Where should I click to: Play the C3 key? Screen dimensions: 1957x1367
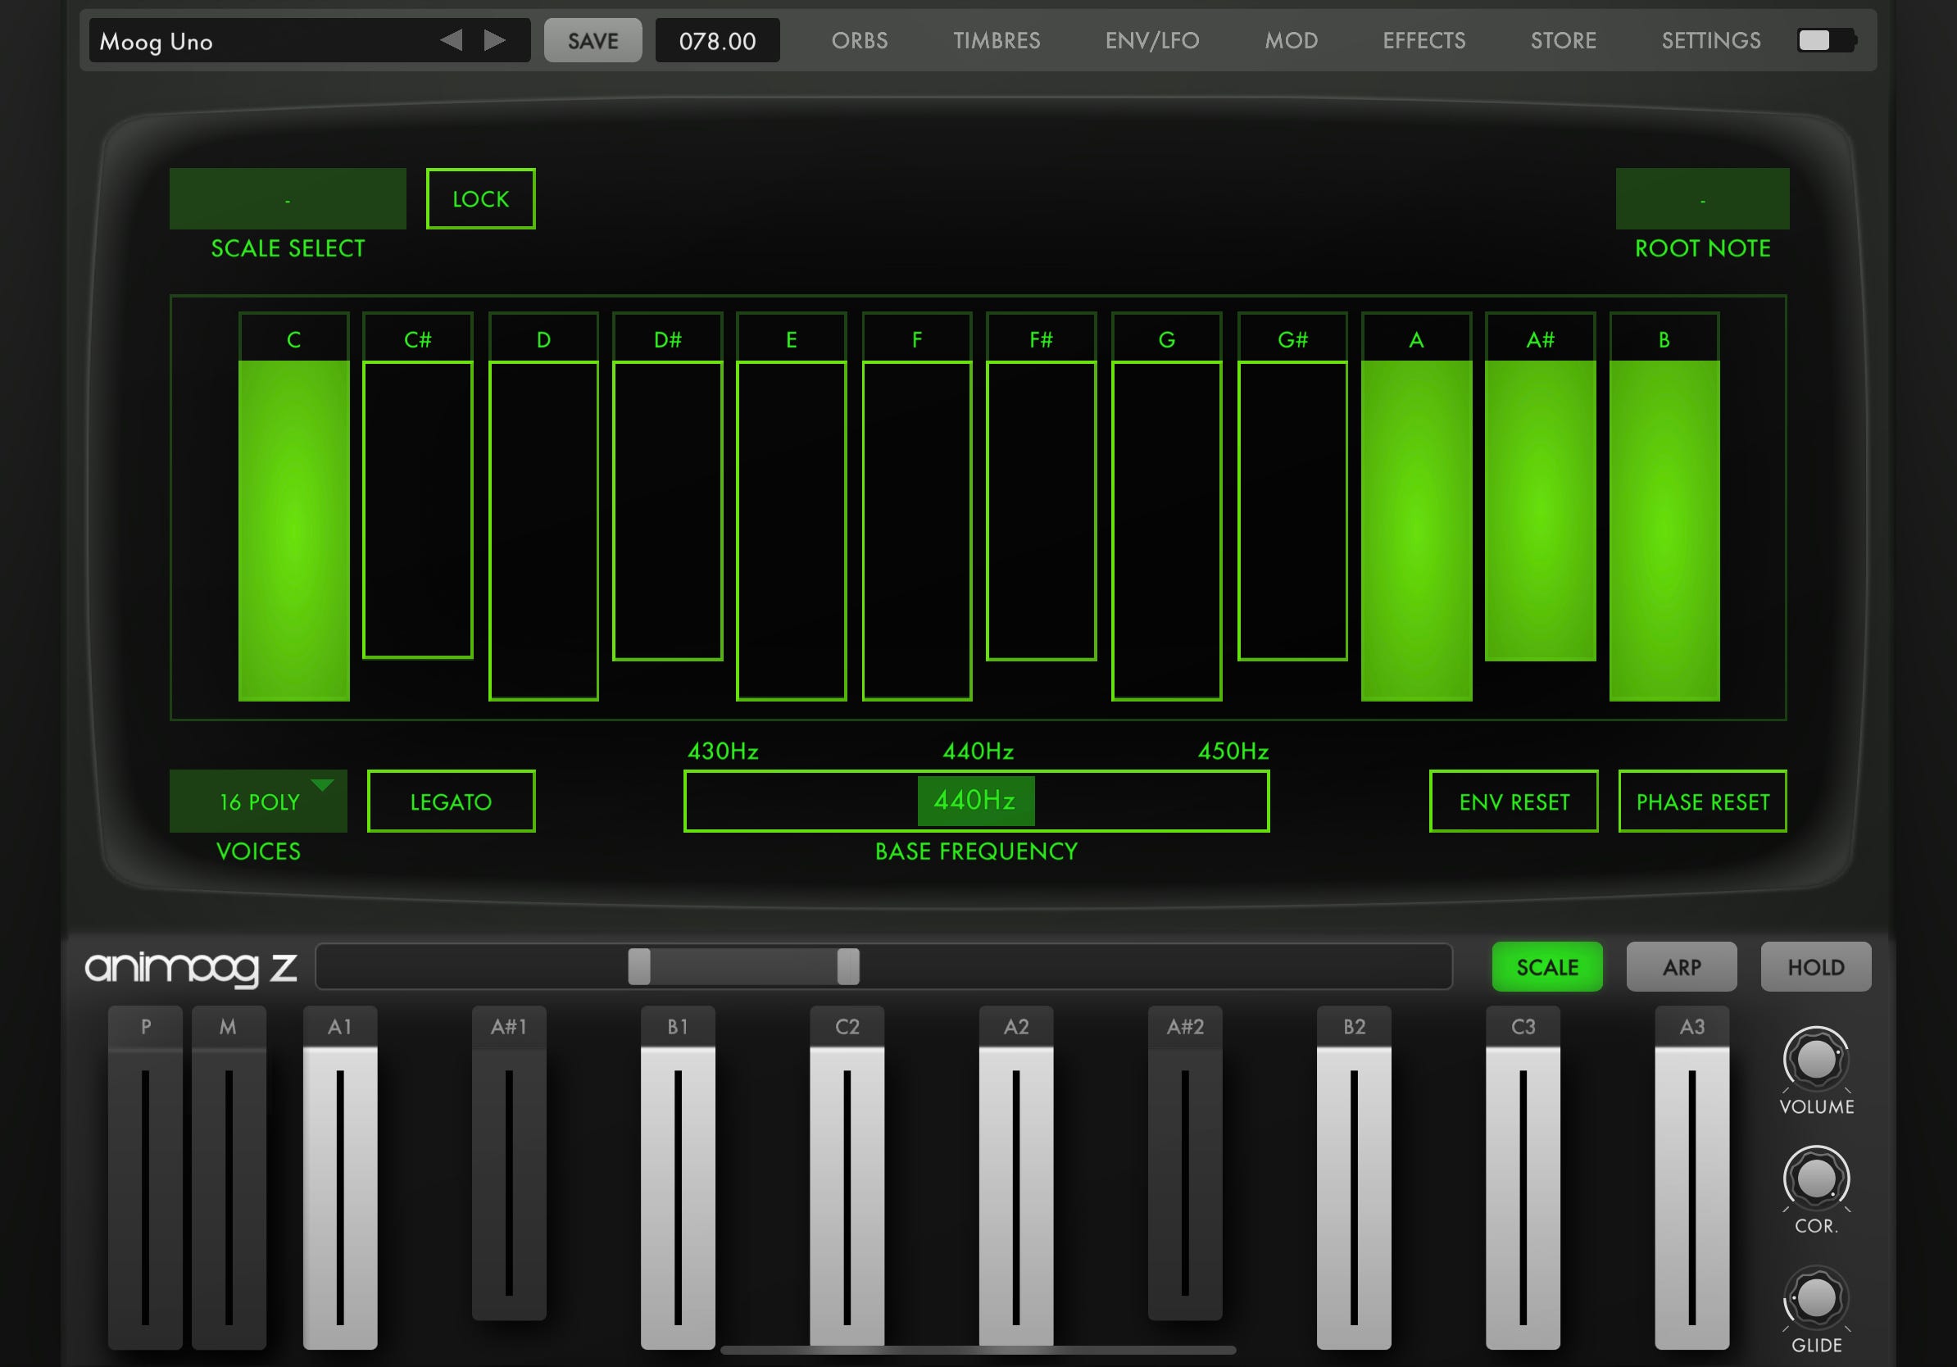tap(1523, 1177)
